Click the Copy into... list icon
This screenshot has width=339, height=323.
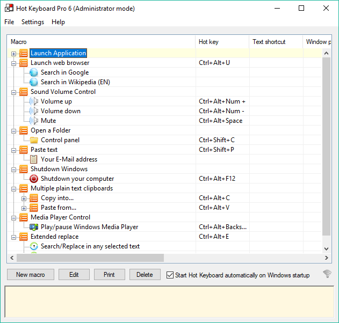[x=34, y=198]
